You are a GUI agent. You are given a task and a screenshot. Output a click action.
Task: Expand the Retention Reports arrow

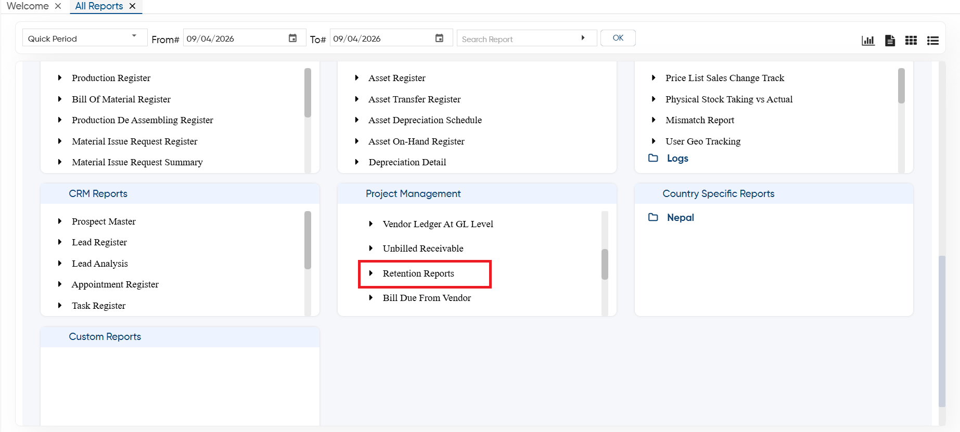(371, 273)
